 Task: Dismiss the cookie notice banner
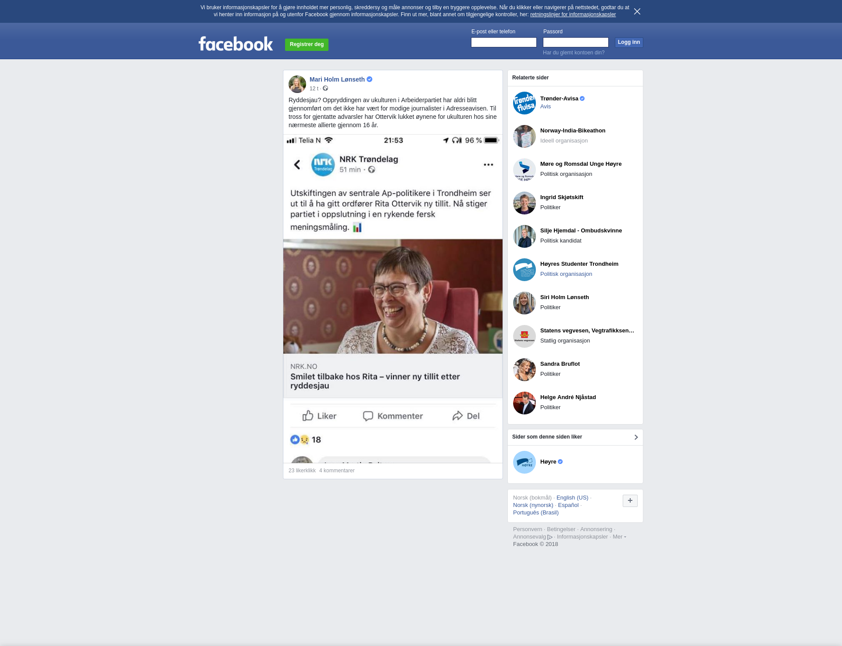point(637,11)
